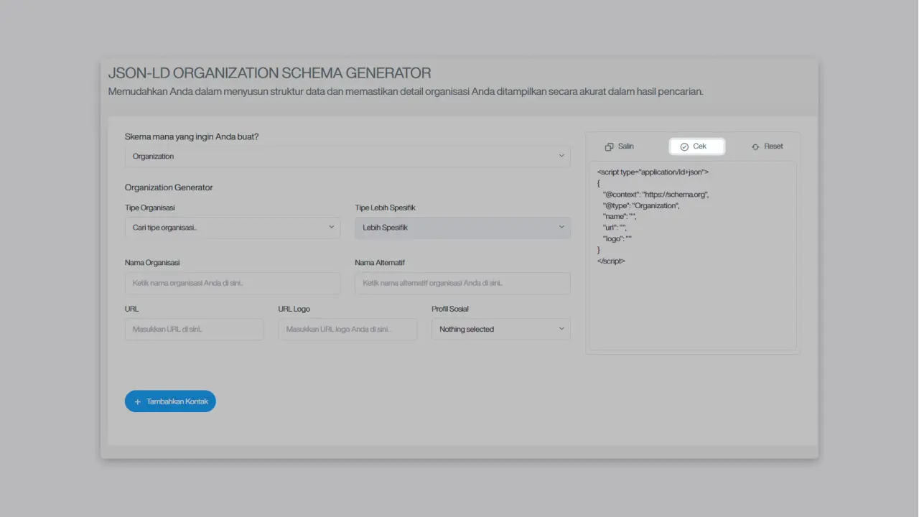Focus the Nama Alternatif text field
Viewport: 919px width, 517px height.
click(462, 283)
